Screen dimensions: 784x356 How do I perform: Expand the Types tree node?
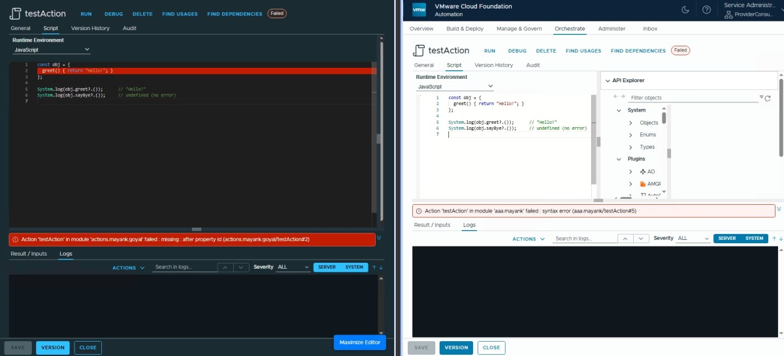pyautogui.click(x=630, y=147)
